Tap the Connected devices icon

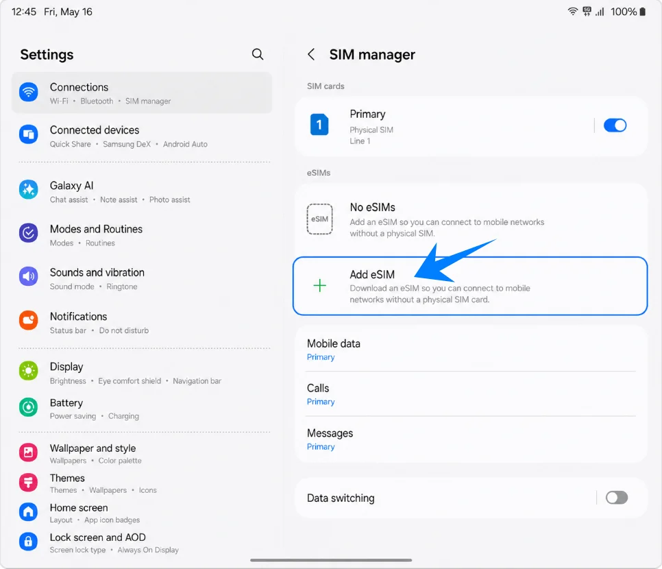pos(28,134)
